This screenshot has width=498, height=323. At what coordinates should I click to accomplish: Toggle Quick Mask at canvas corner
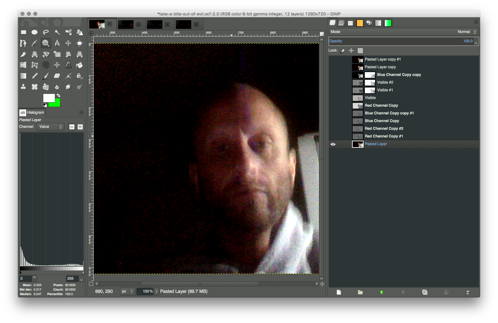click(91, 284)
